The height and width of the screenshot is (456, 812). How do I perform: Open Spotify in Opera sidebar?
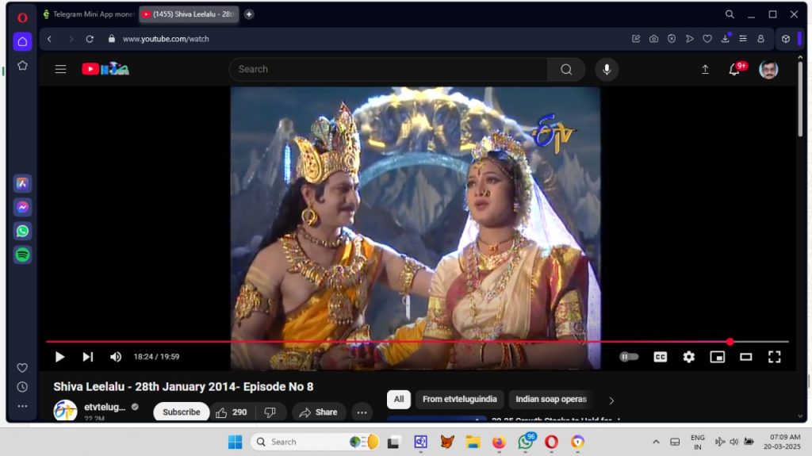22,255
